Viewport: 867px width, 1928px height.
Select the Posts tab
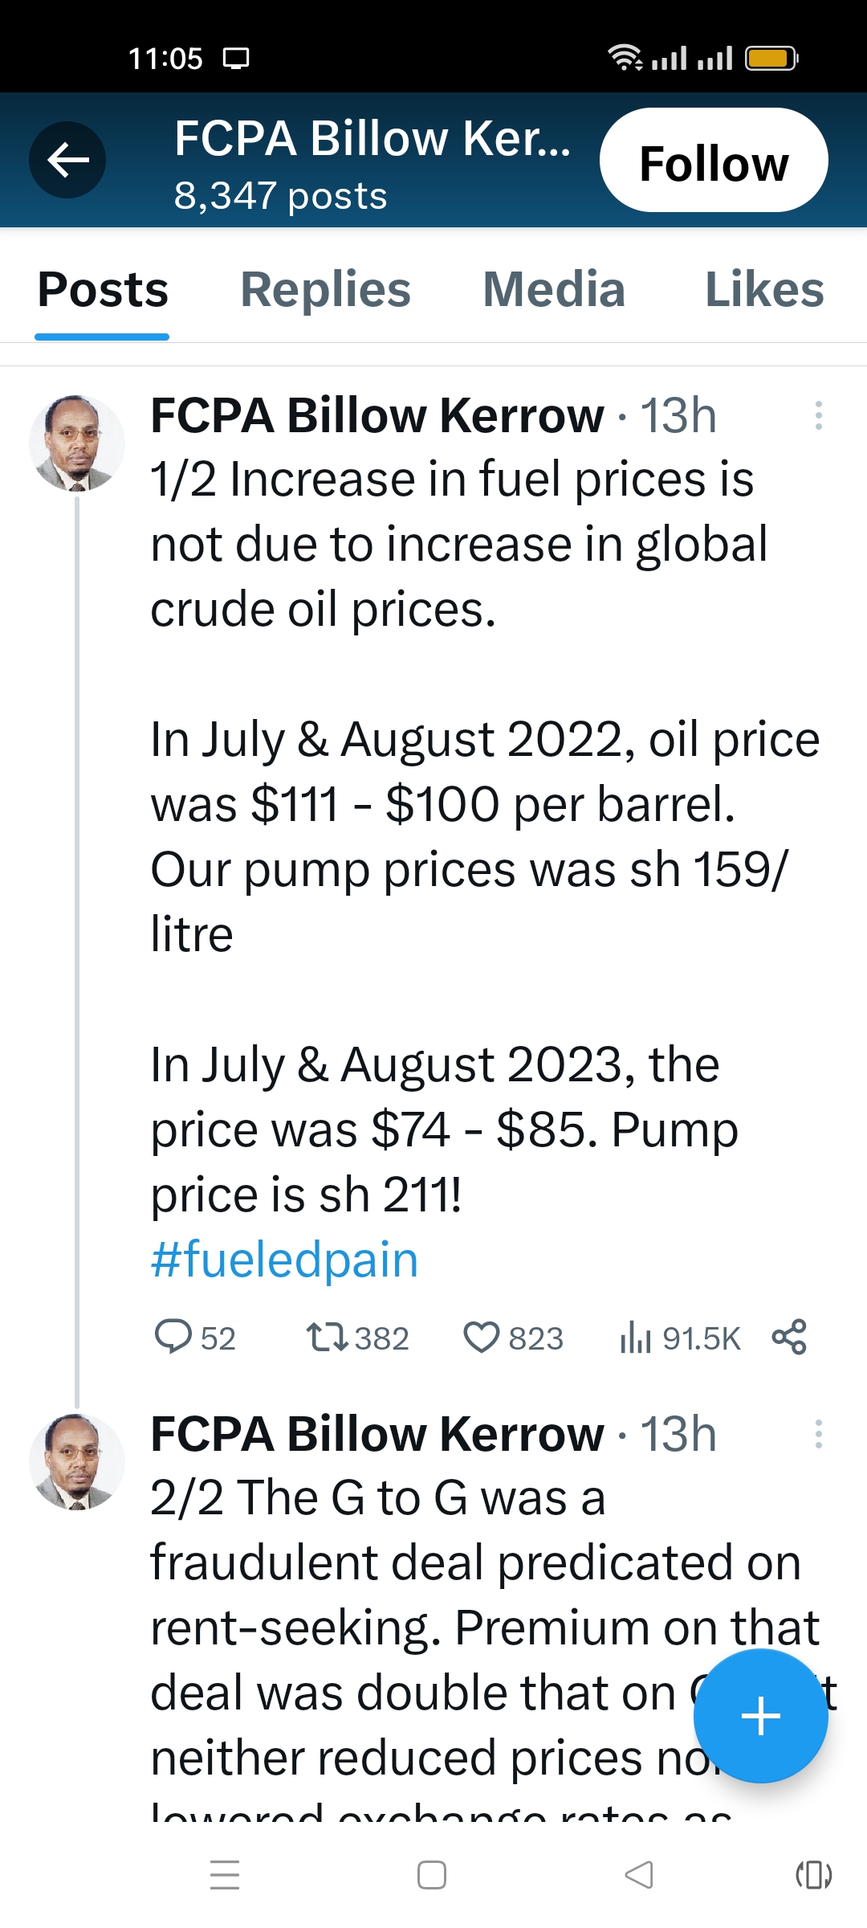tap(103, 290)
